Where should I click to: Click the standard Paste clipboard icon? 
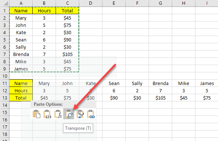pos(36,114)
